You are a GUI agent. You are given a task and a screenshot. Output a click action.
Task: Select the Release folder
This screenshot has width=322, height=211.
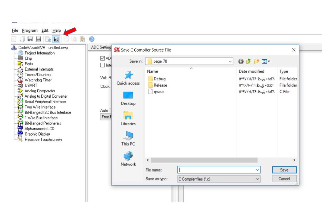coord(158,85)
